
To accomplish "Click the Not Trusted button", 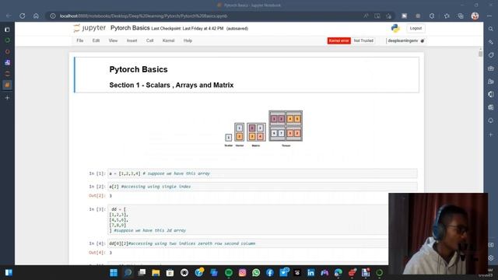I will [x=363, y=40].
